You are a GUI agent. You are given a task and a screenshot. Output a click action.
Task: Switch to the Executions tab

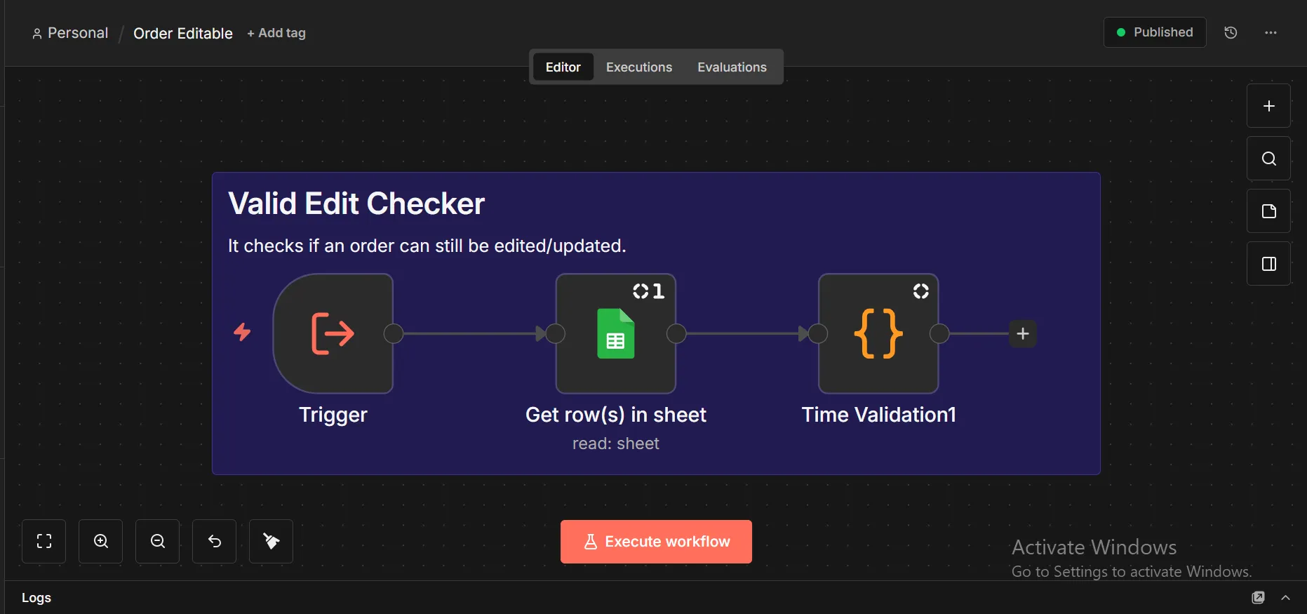[x=639, y=67]
